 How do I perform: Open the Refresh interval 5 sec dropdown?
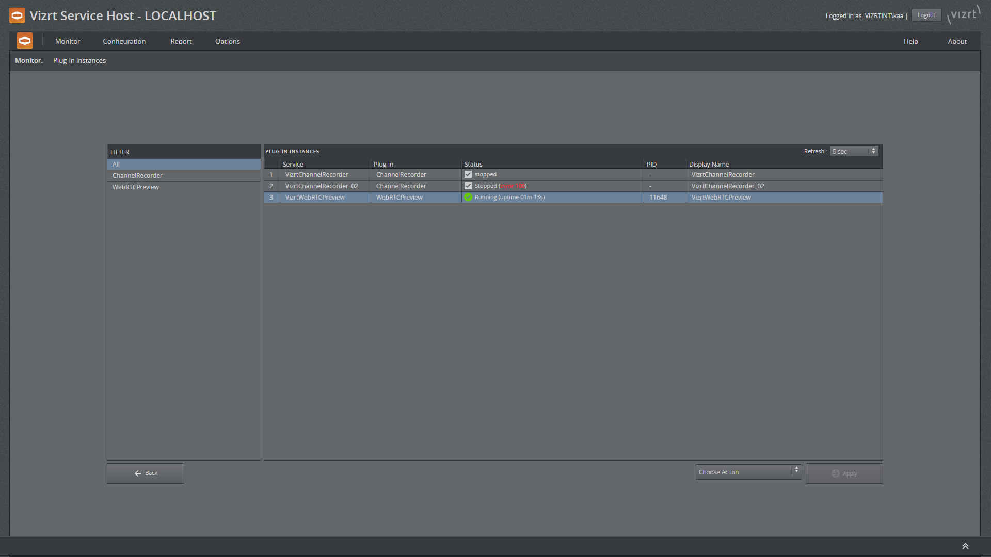pyautogui.click(x=854, y=151)
